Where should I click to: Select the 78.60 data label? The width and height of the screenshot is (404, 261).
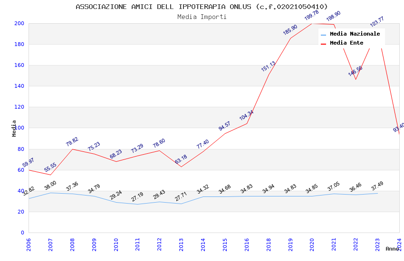159,143
